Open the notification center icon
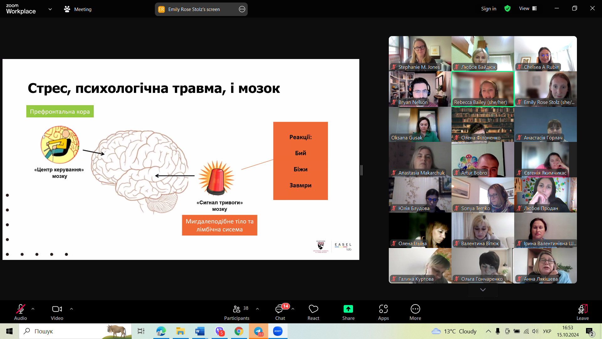Image resolution: width=602 pixels, height=339 pixels. [x=590, y=331]
